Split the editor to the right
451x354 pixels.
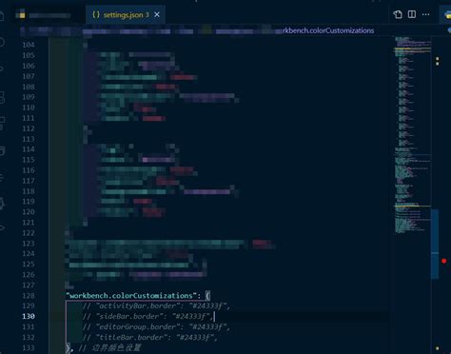(412, 14)
